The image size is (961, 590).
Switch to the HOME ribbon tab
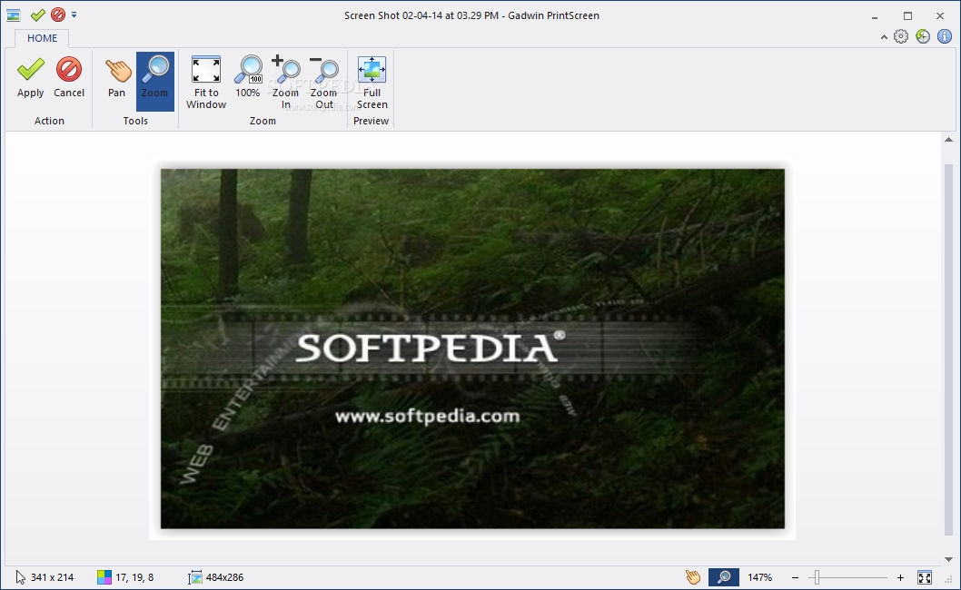click(x=42, y=38)
